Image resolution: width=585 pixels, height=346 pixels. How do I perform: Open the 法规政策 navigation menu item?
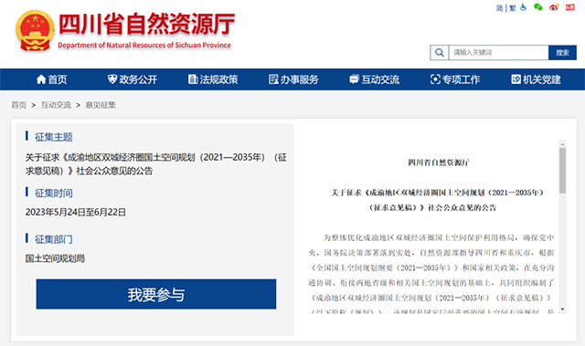[213, 79]
